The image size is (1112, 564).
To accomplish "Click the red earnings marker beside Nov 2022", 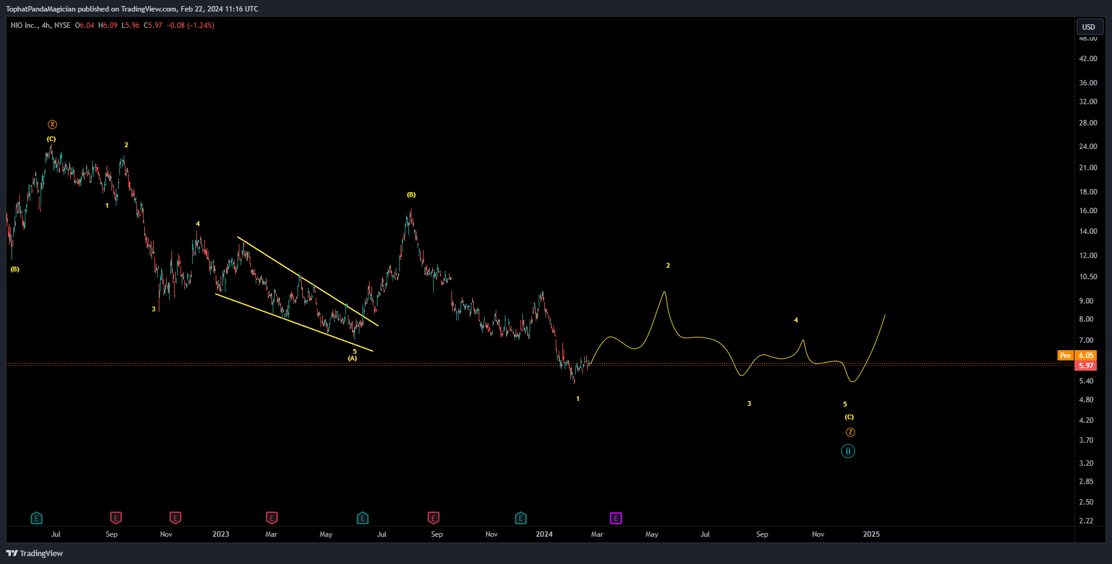I will tap(175, 518).
